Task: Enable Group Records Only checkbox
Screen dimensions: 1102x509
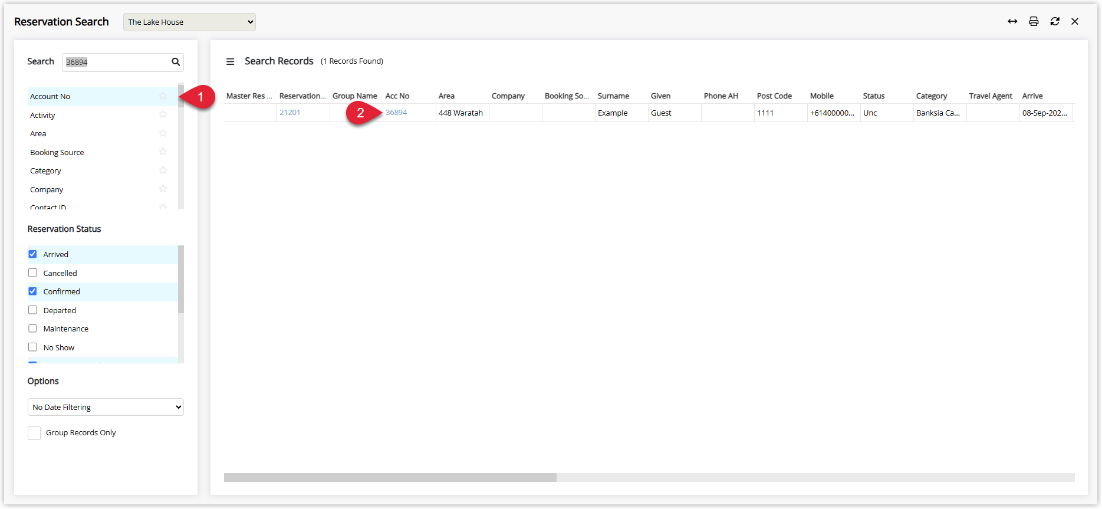Action: coord(34,433)
